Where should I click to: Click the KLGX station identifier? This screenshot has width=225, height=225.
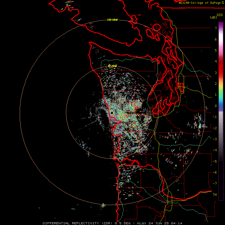point(142,223)
